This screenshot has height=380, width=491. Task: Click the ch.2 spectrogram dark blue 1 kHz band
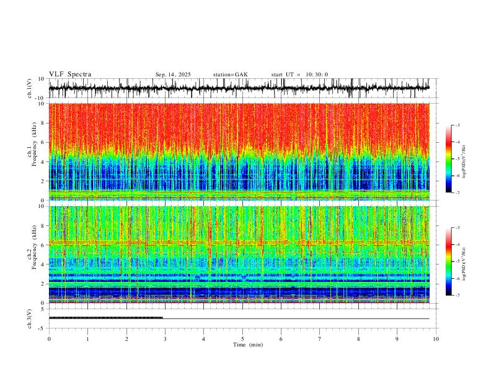coord(239,292)
